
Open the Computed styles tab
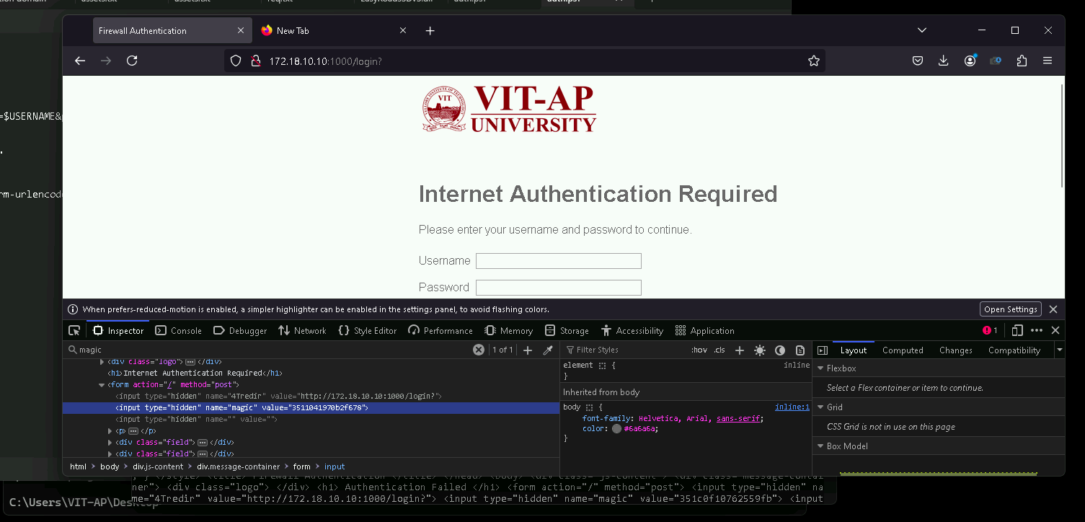point(903,350)
